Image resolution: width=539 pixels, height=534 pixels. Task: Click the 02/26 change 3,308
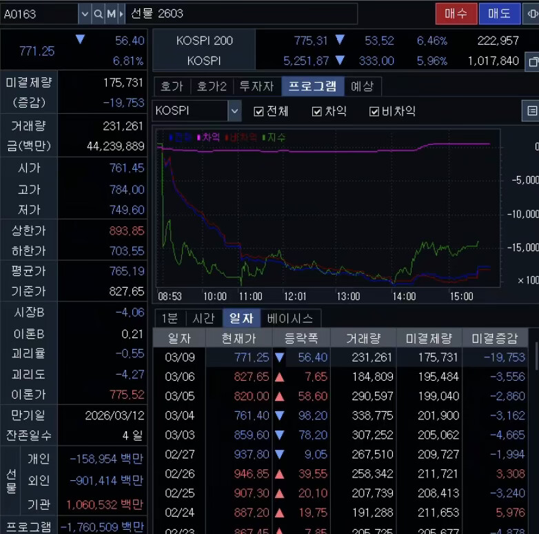click(x=511, y=474)
